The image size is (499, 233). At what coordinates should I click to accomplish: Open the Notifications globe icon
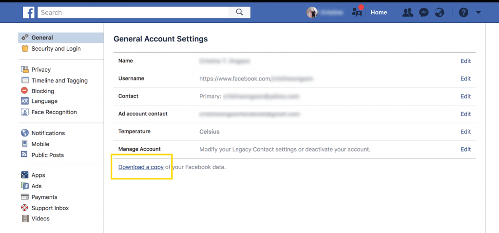coord(440,13)
